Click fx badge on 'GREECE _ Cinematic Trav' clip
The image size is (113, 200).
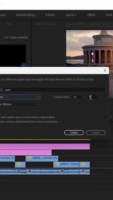pos(30,158)
